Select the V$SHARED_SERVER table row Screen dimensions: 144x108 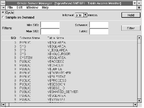[x=69, y=92]
